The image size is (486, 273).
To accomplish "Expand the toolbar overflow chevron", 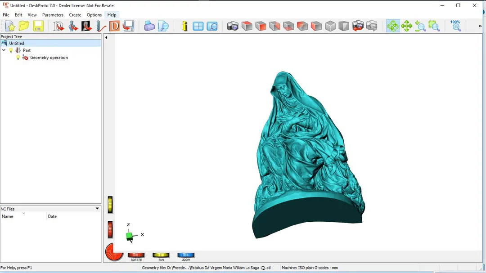I will point(480,27).
